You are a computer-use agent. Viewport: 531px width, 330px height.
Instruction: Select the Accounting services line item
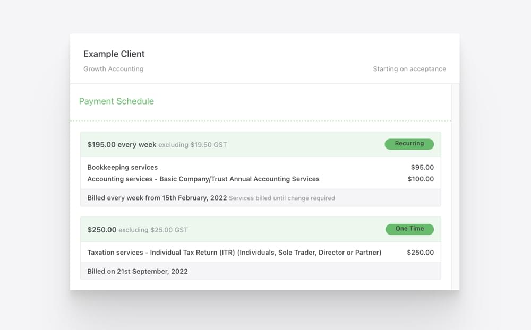click(203, 179)
